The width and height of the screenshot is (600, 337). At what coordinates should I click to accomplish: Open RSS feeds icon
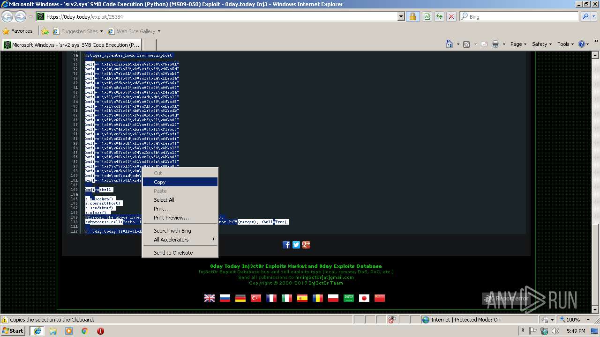click(x=466, y=44)
